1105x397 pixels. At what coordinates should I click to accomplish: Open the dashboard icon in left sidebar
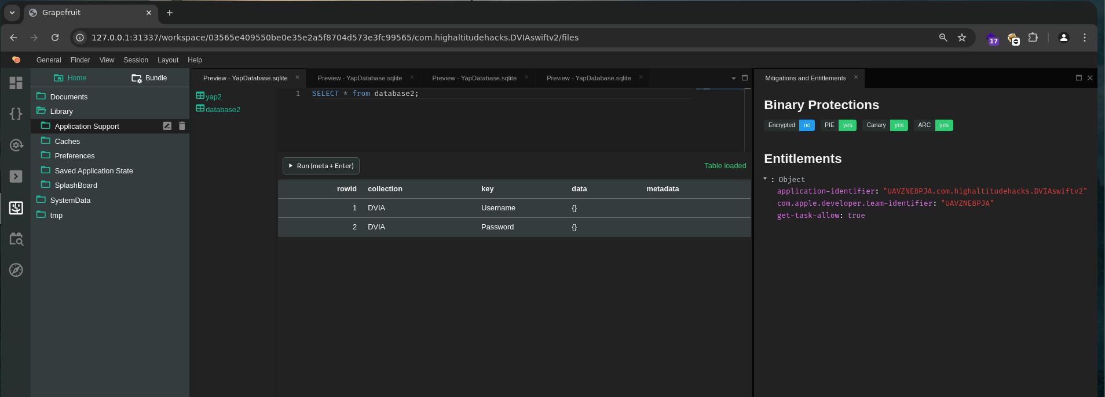pos(16,83)
